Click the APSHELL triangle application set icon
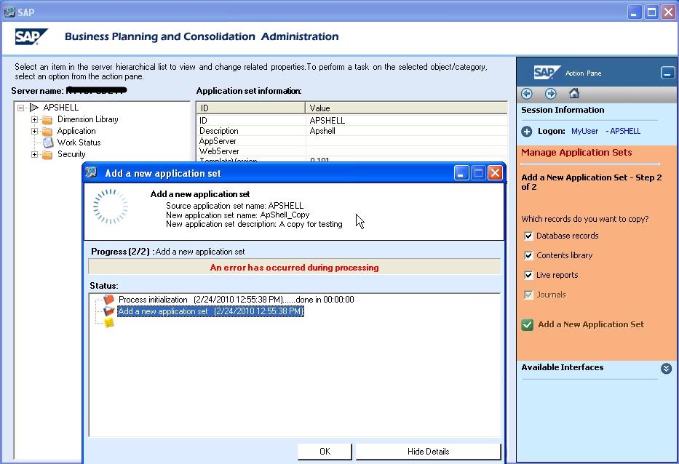The image size is (679, 464). click(34, 108)
